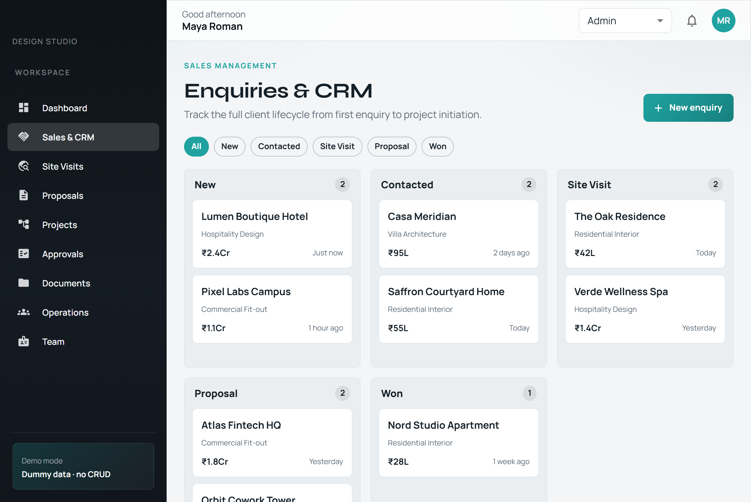751x502 pixels.
Task: Open Operations in sidebar
Action: [x=83, y=312]
